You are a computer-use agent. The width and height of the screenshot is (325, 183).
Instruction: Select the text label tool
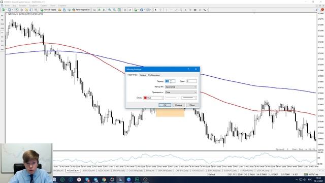coord(190,10)
